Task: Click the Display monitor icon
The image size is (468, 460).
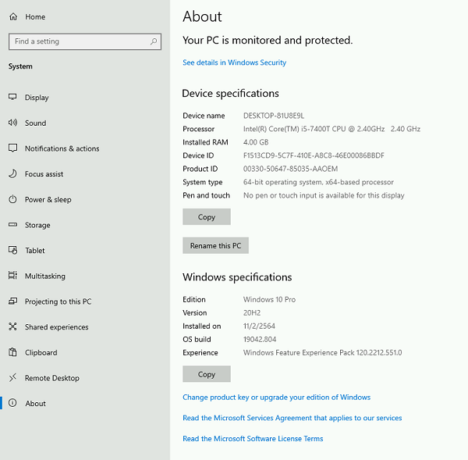Action: click(x=12, y=98)
